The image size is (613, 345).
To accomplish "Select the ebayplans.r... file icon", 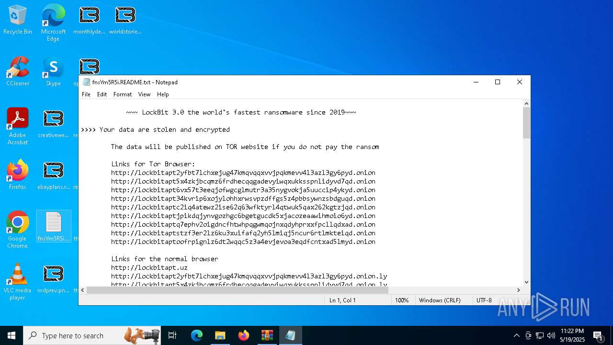I will (53, 175).
